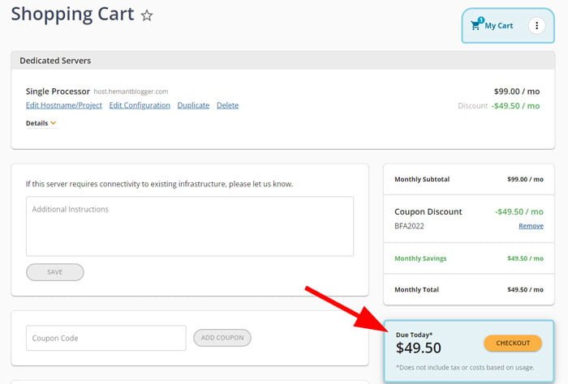This screenshot has height=384, width=568.
Task: Expand the Details chevron
Action: click(x=54, y=123)
